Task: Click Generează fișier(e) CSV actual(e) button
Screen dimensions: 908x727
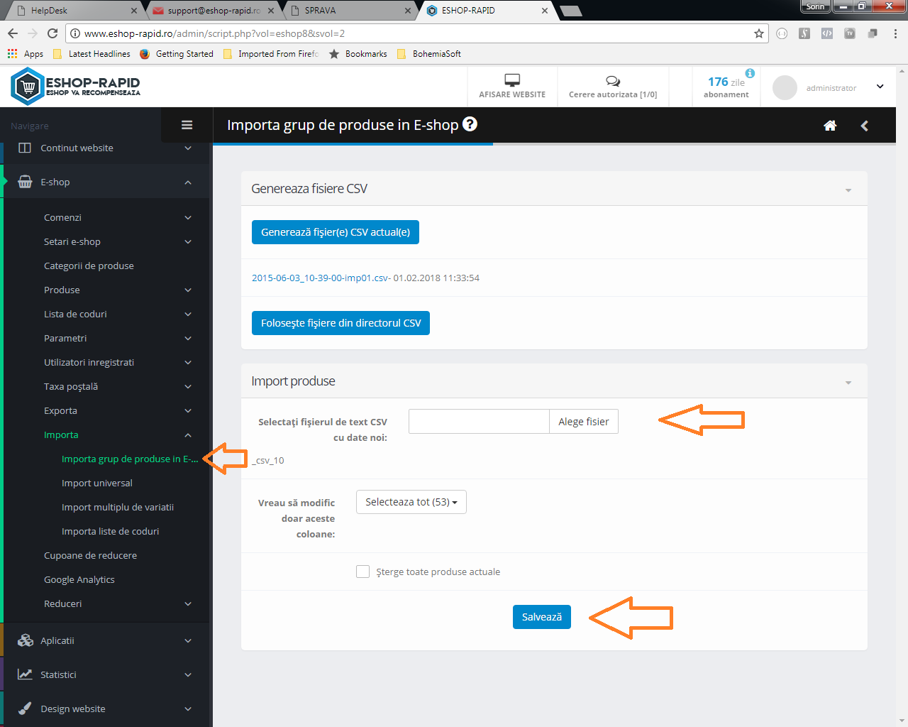Action: click(x=336, y=232)
